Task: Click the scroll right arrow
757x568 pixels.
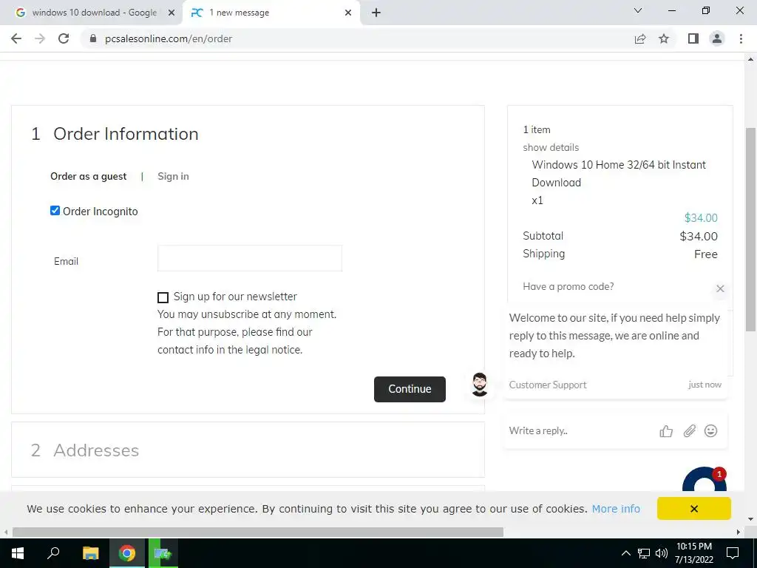Action: point(739,532)
